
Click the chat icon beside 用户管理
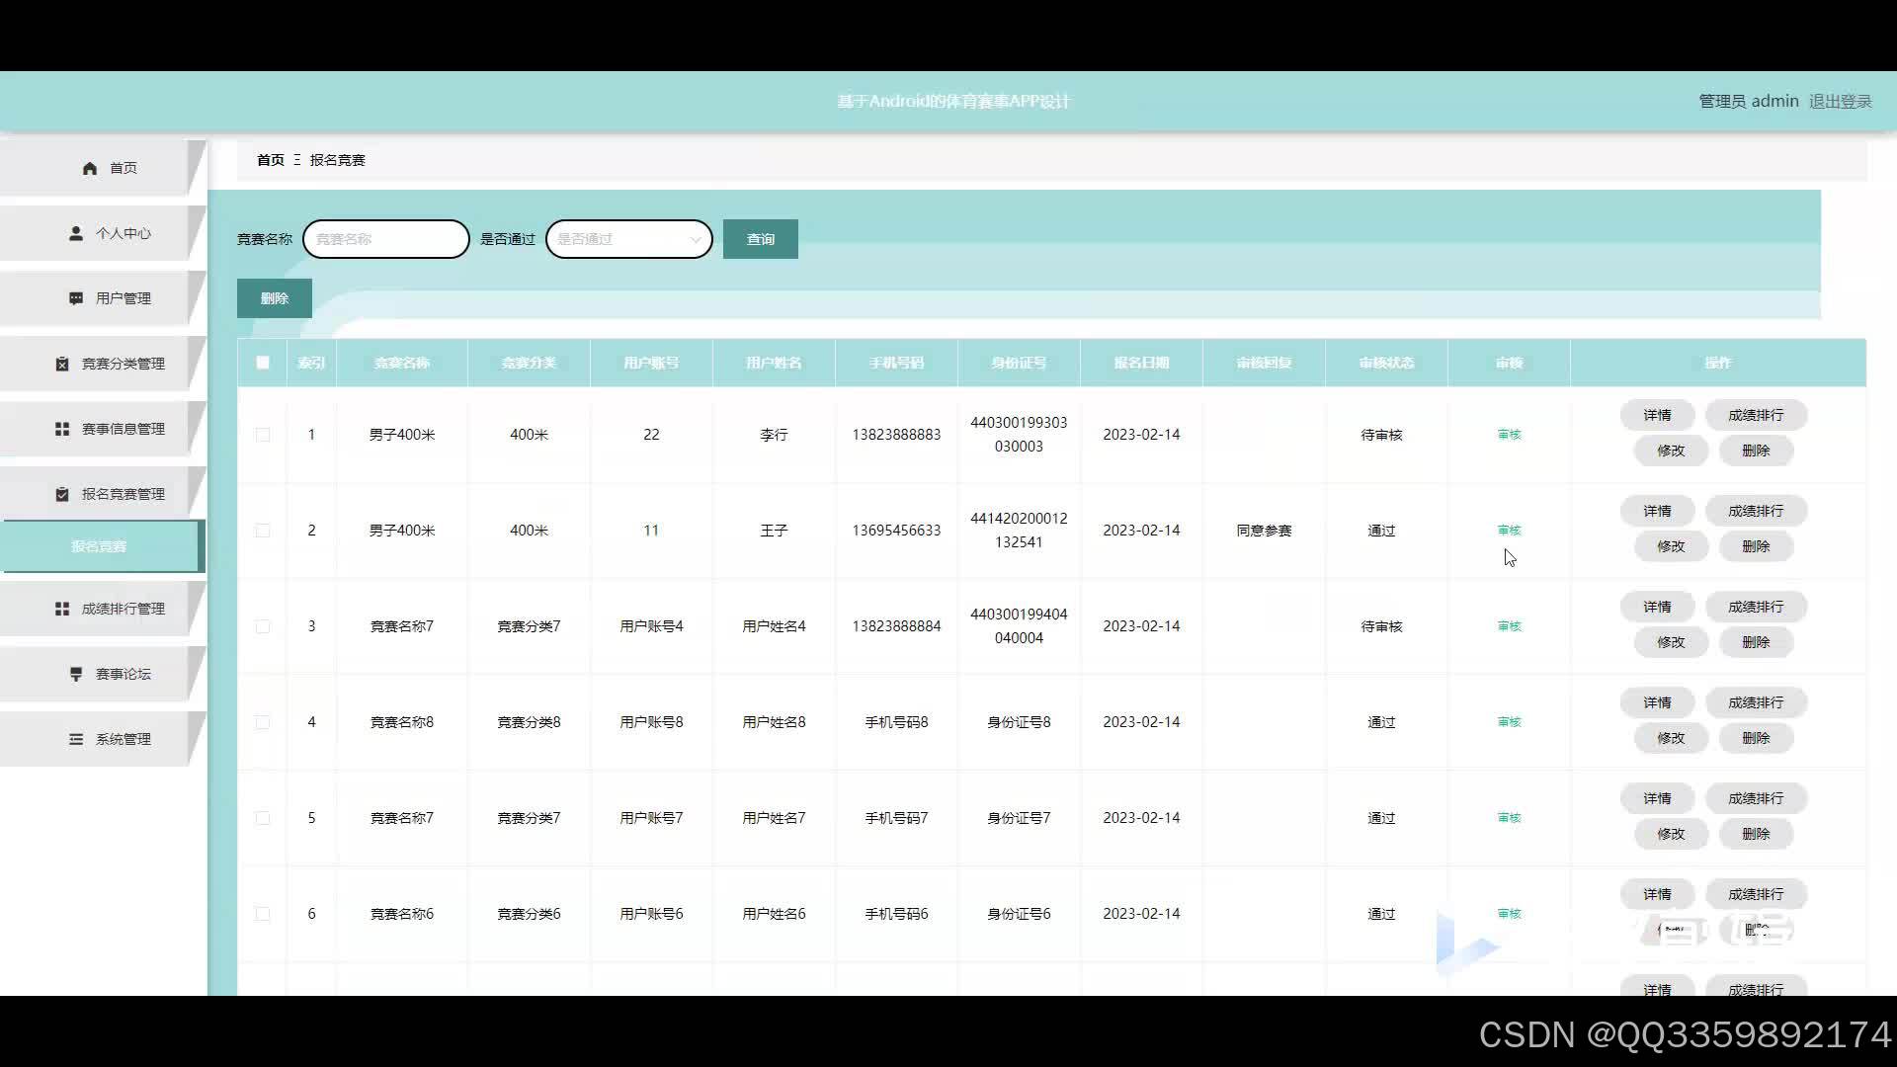tap(76, 298)
